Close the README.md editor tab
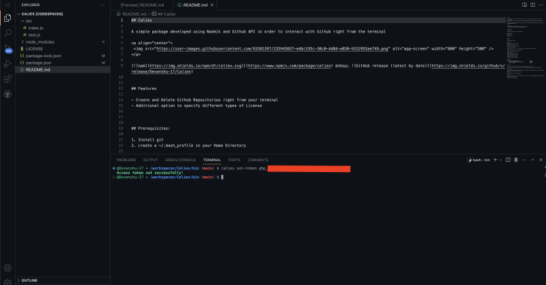Image resolution: width=546 pixels, height=285 pixels. point(212,5)
